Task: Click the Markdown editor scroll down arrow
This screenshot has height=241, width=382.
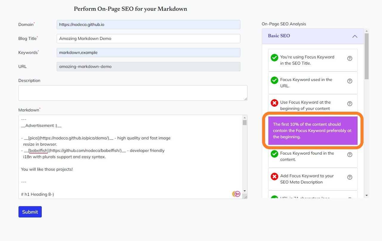Action: pyautogui.click(x=245, y=191)
